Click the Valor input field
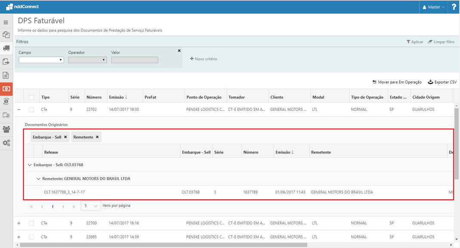Image resolution: width=460 pixels, height=248 pixels. 135,60
